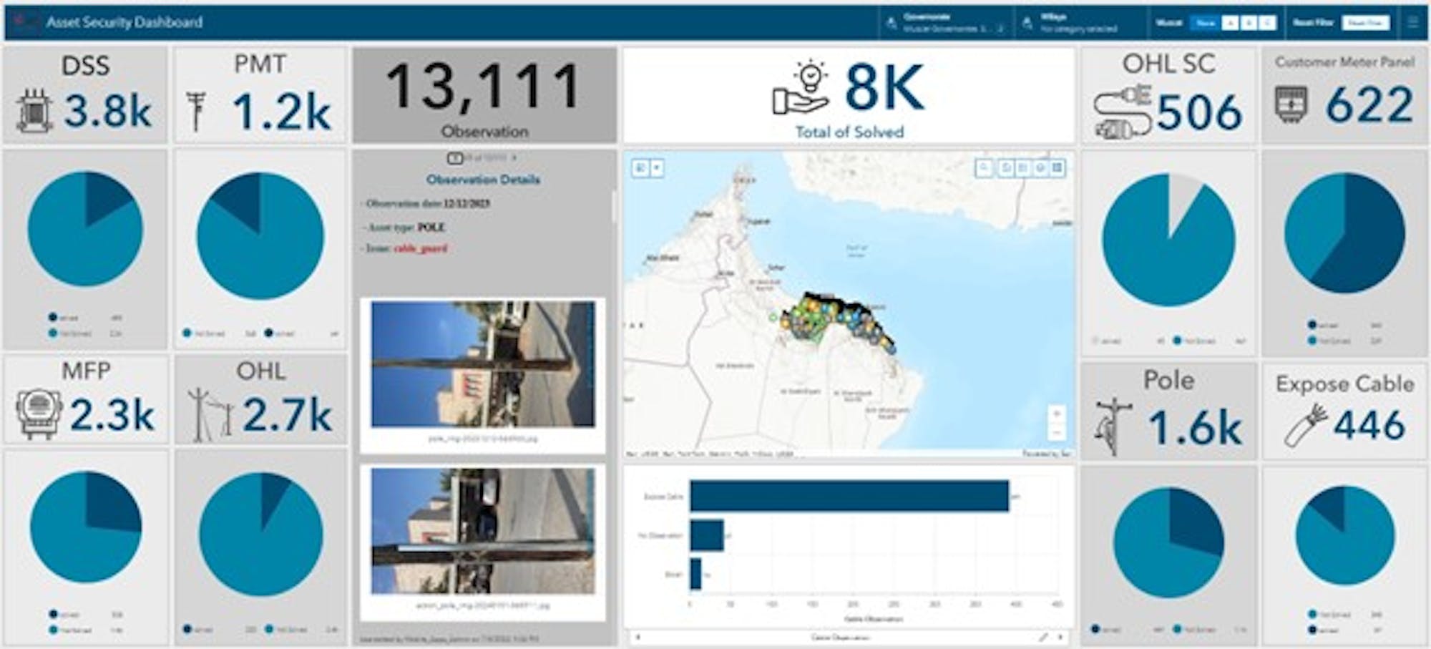The width and height of the screenshot is (1431, 649).
Task: Click the Reset Filter button
Action: (x=1365, y=23)
